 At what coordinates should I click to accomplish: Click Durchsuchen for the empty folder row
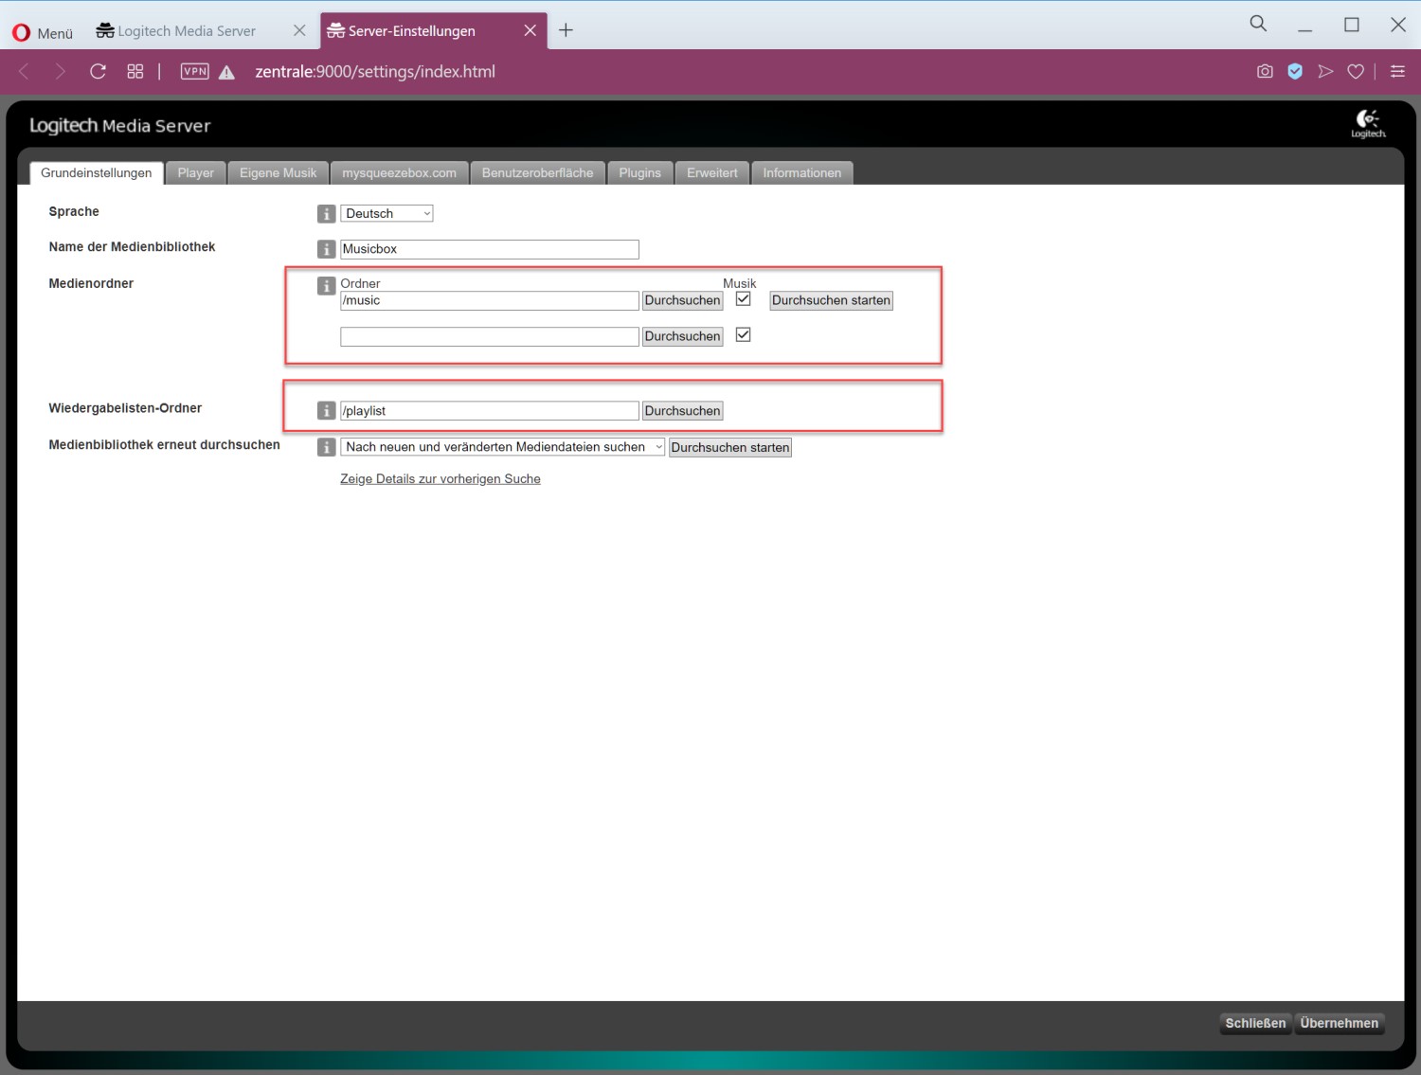click(x=683, y=336)
